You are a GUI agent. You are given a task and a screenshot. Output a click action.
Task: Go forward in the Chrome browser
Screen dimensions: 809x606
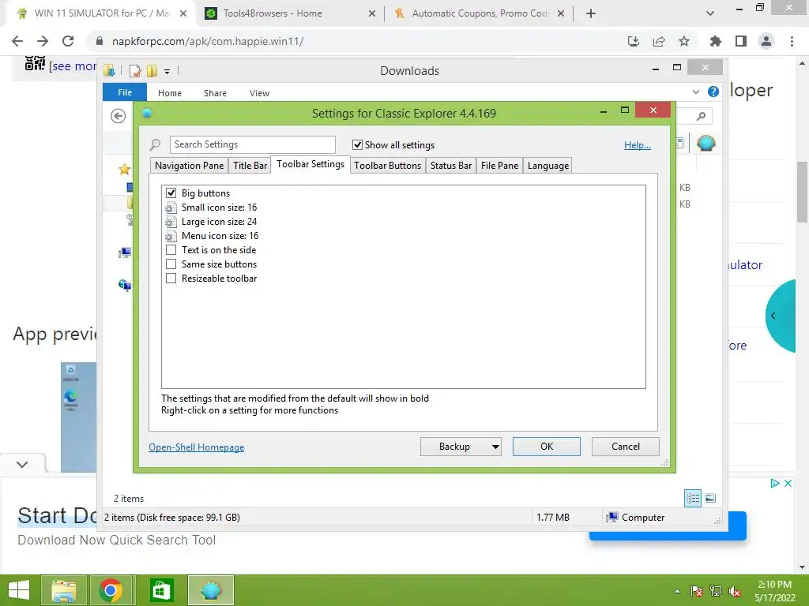point(43,41)
